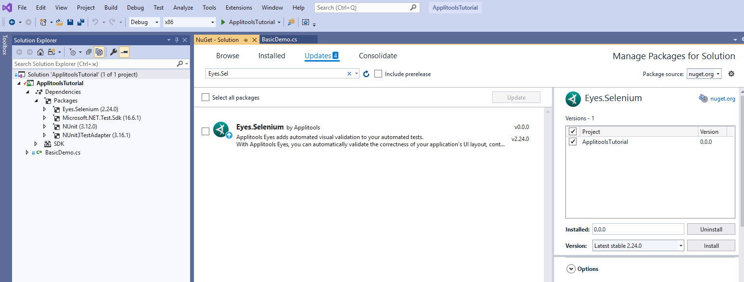Open the Build menu
Screen dimensions: 744x282
111,8
